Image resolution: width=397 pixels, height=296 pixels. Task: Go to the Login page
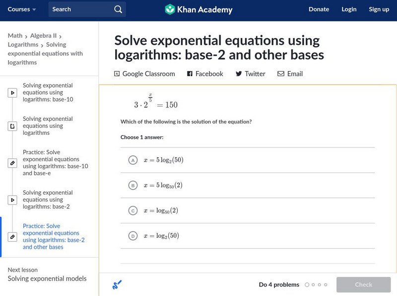click(349, 9)
